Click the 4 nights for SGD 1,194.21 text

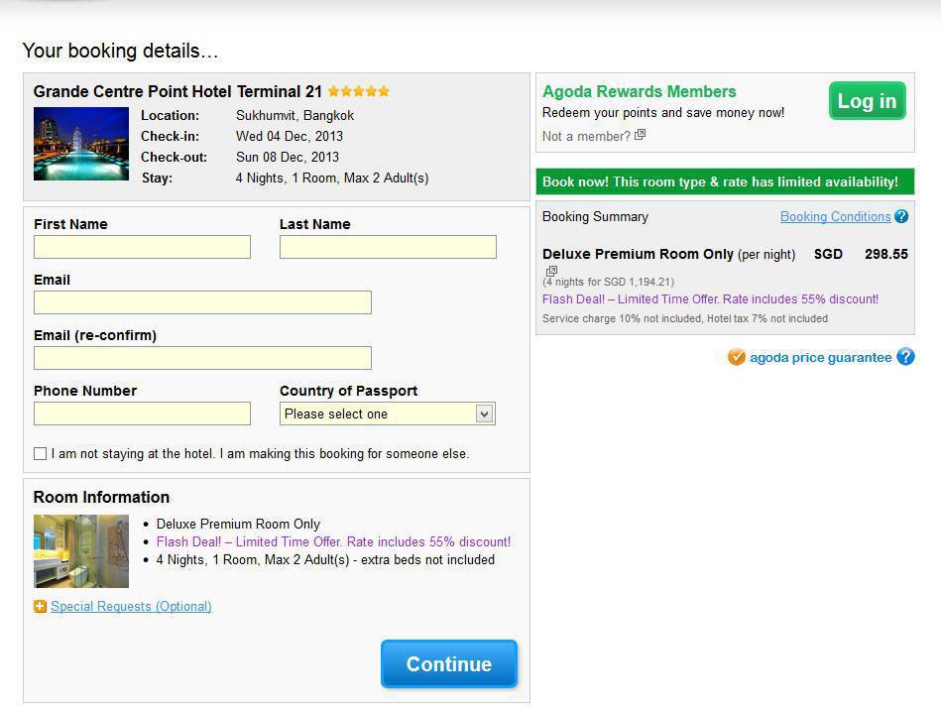[609, 282]
